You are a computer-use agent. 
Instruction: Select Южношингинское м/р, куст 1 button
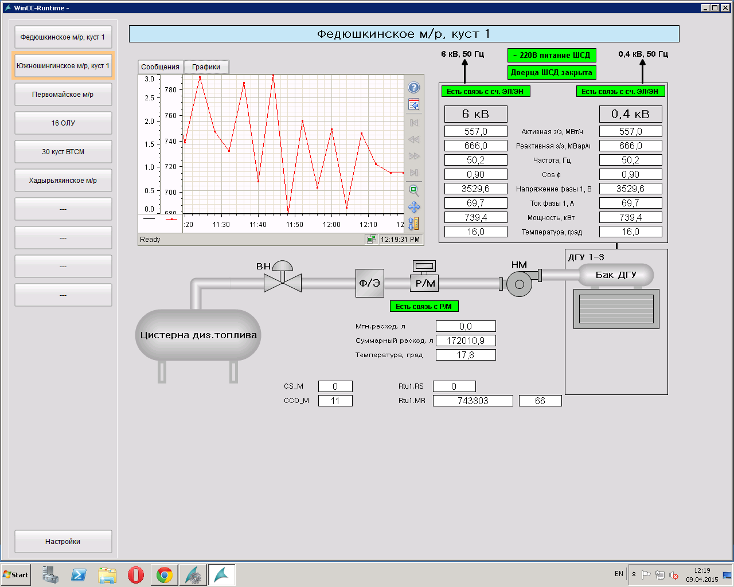[63, 66]
